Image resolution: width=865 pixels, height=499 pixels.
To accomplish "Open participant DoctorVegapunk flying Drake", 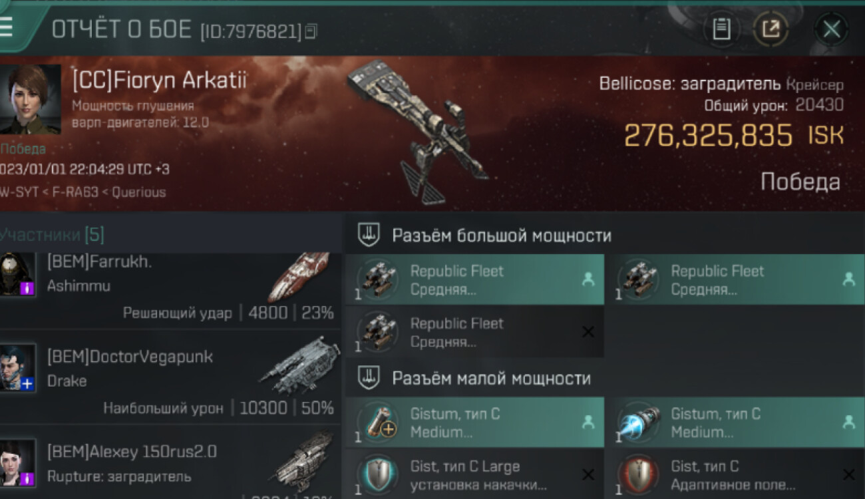I will tap(170, 378).
